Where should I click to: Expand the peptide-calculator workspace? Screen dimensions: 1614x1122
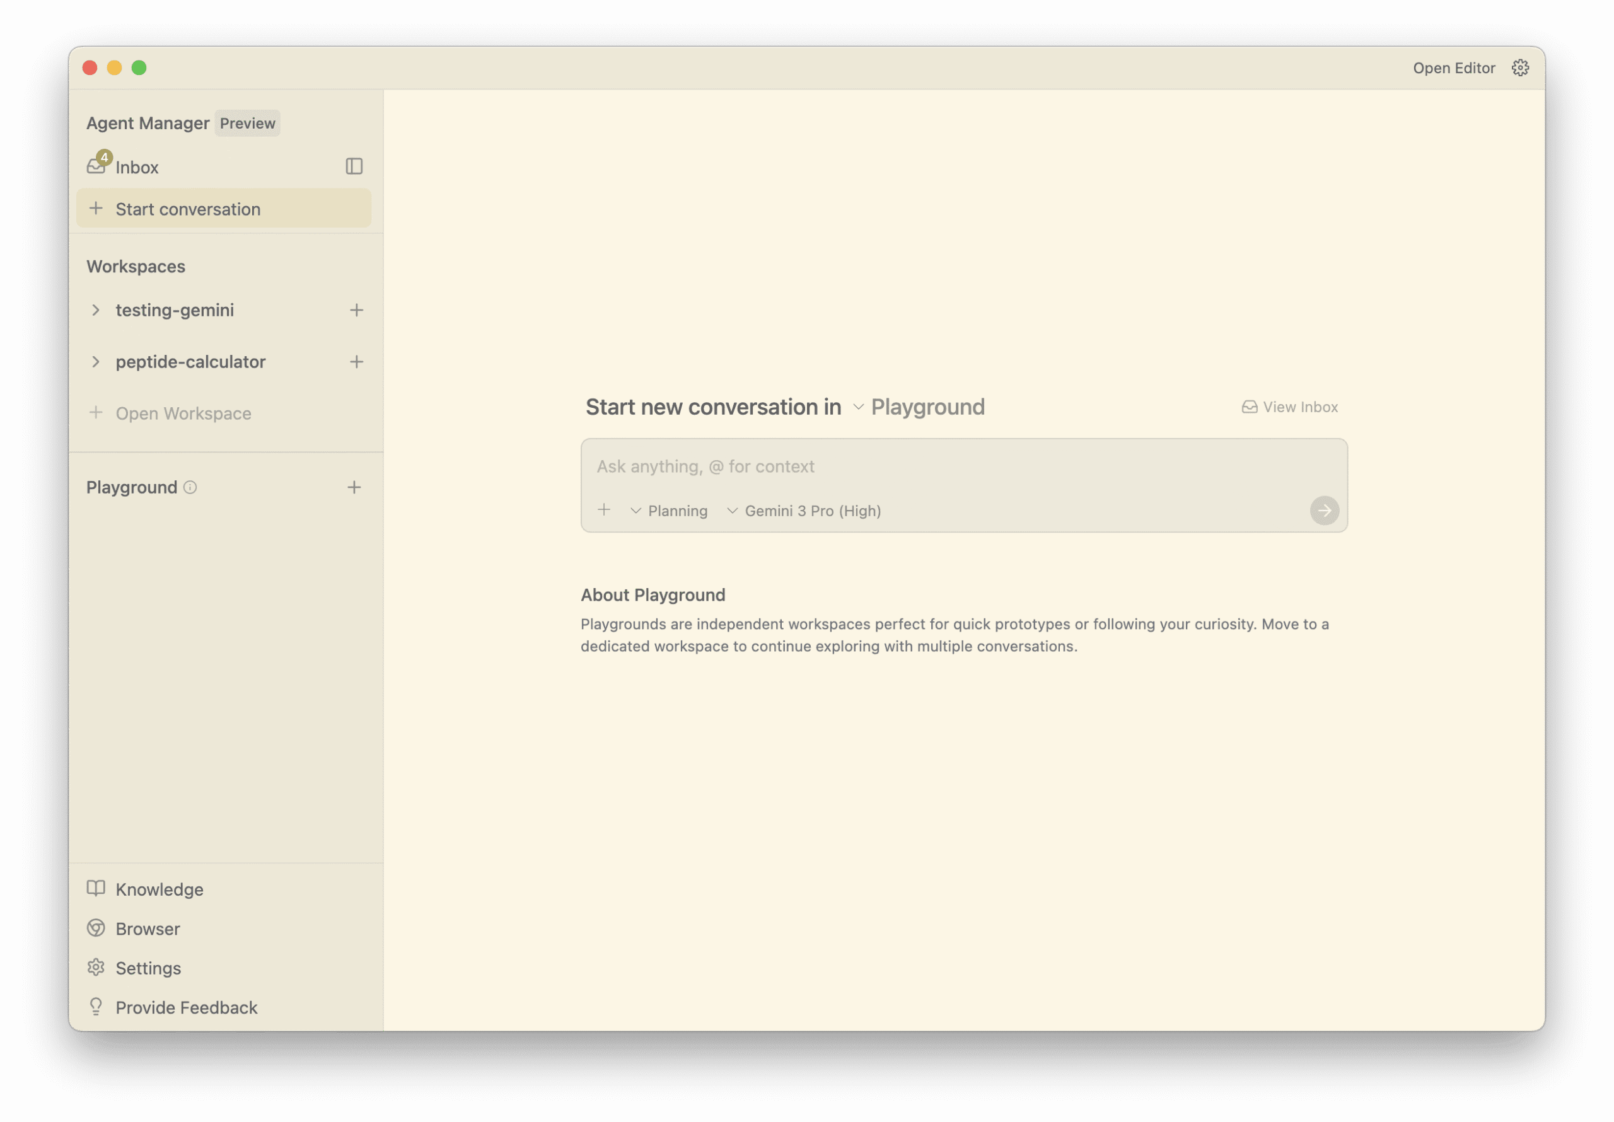click(96, 362)
